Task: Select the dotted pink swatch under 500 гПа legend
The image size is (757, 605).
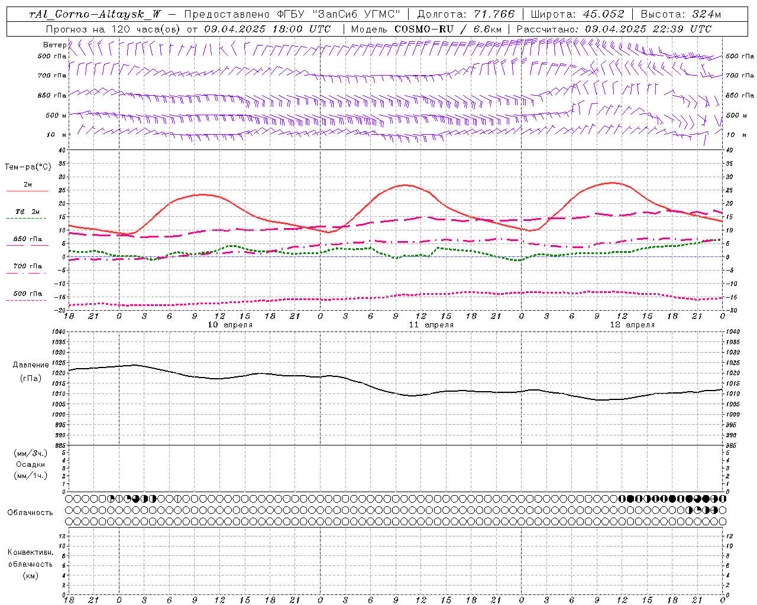Action: (x=27, y=300)
